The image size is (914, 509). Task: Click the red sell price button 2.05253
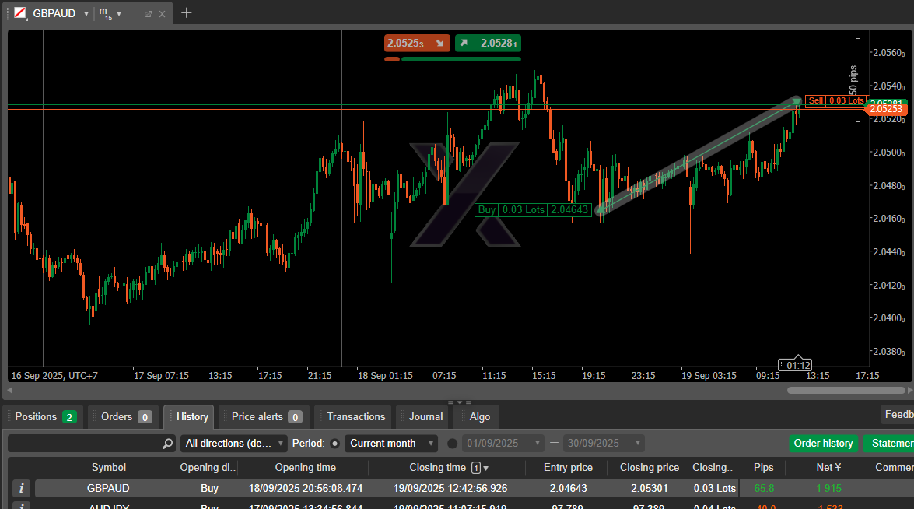(416, 44)
